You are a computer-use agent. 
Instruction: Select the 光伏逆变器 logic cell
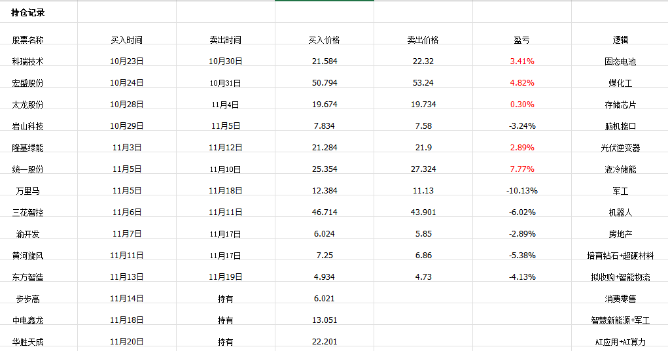(x=620, y=148)
